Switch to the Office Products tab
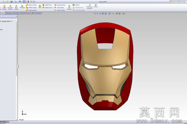This screenshot has height=124, width=187. (36, 13)
